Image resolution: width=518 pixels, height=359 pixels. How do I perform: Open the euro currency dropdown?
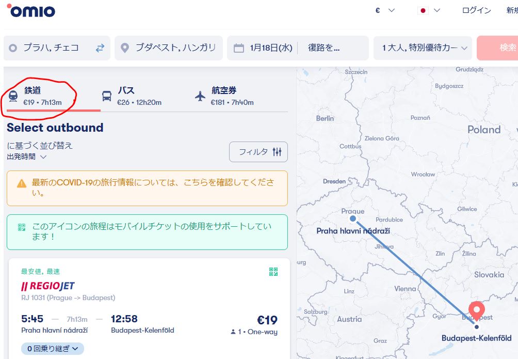pyautogui.click(x=385, y=10)
